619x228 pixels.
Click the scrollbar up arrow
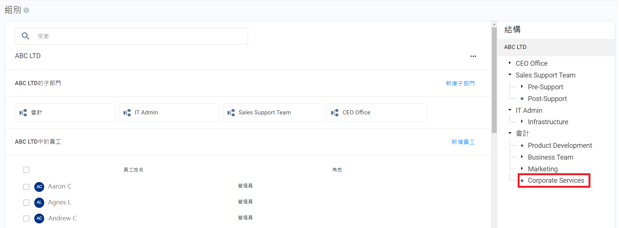click(x=494, y=24)
